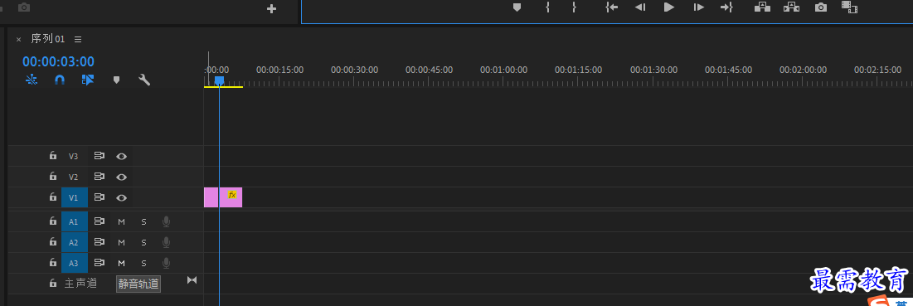Toggle sync lock for A2

tap(99, 242)
